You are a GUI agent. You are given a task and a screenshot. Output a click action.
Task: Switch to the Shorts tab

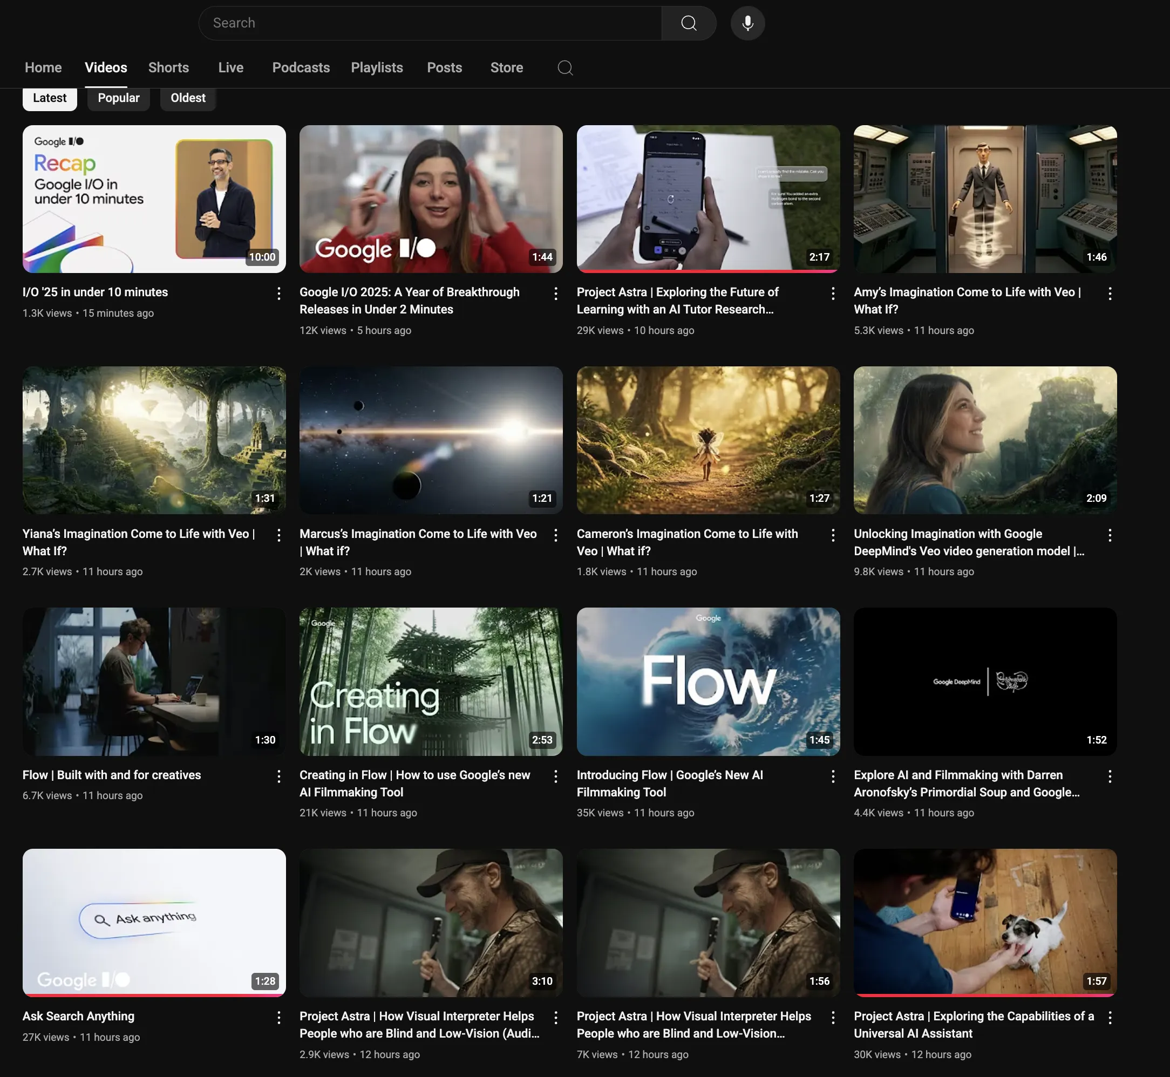coord(168,67)
